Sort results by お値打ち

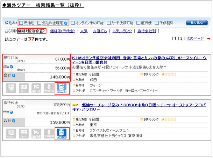100,31
